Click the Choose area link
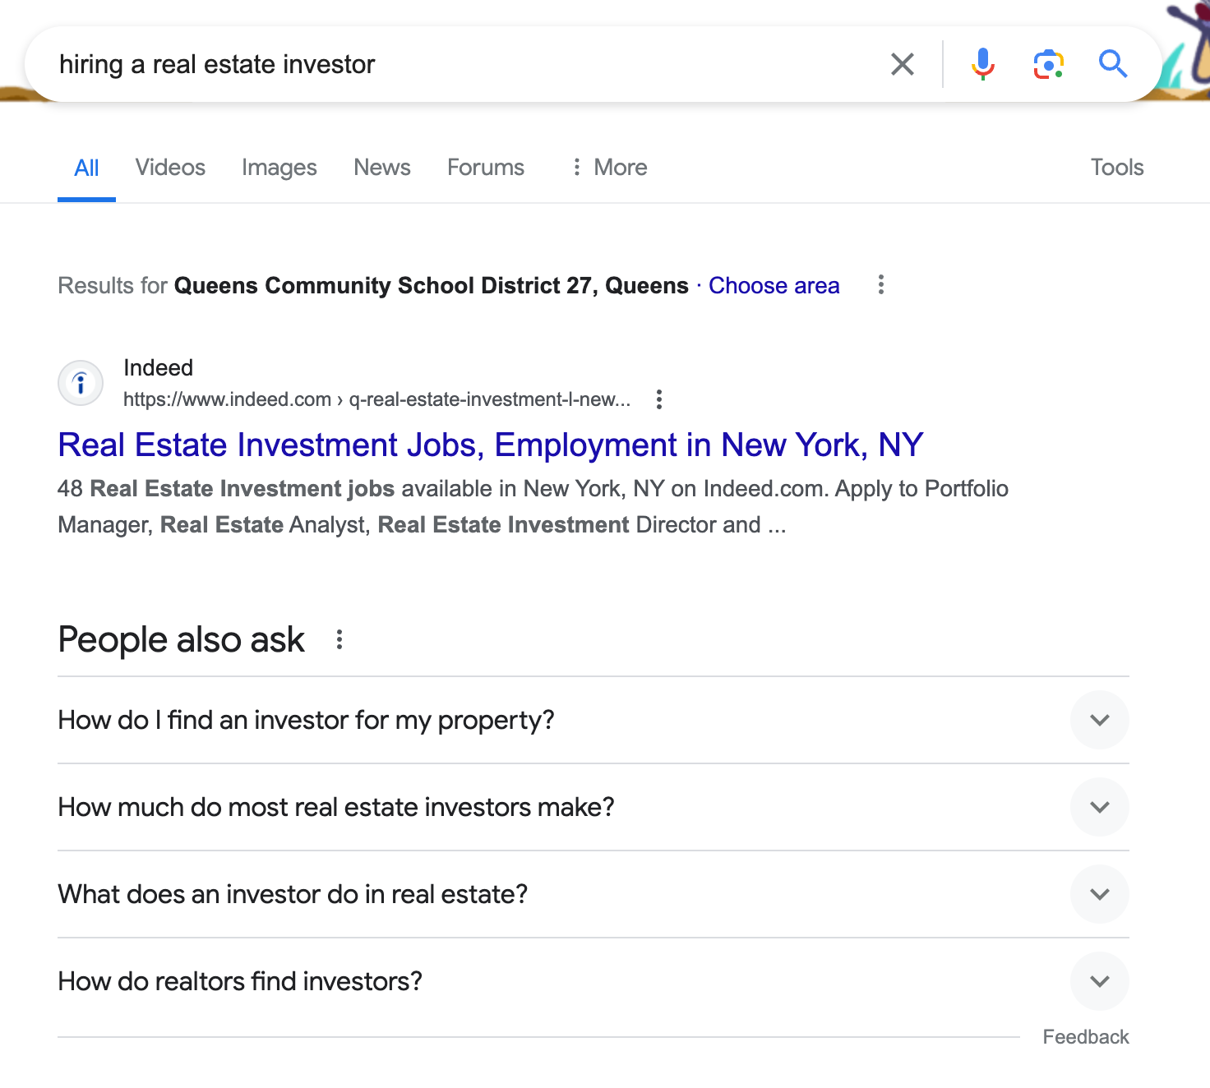This screenshot has height=1088, width=1210. pos(774,285)
